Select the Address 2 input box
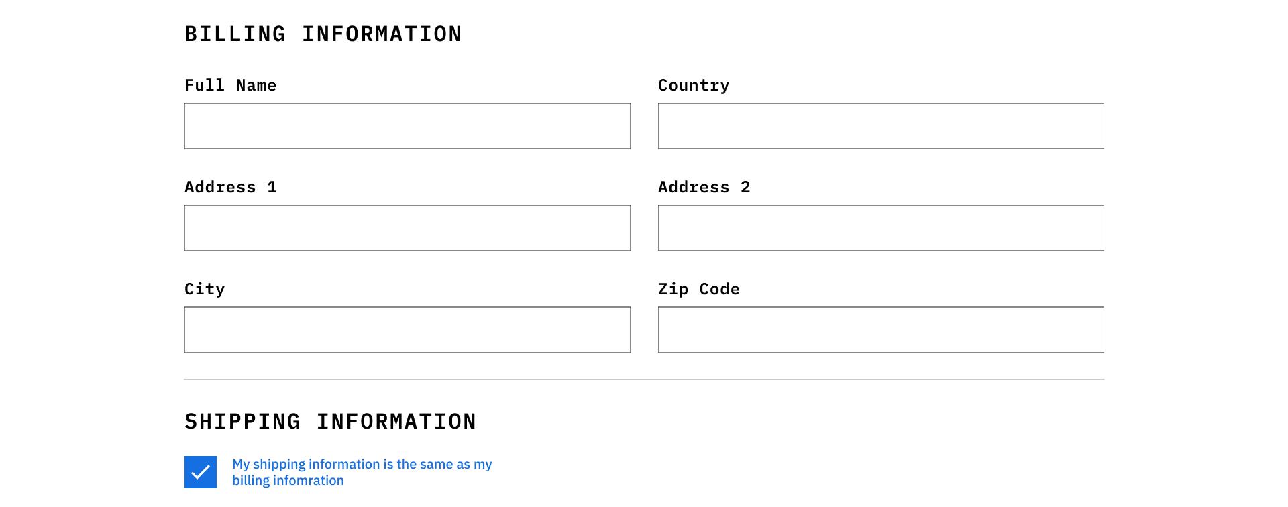The height and width of the screenshot is (507, 1288). [881, 228]
